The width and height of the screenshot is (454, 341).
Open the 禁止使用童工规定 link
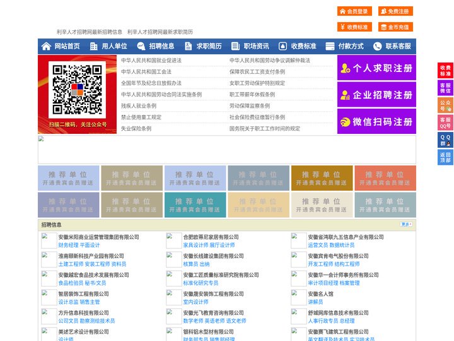pyautogui.click(x=141, y=117)
